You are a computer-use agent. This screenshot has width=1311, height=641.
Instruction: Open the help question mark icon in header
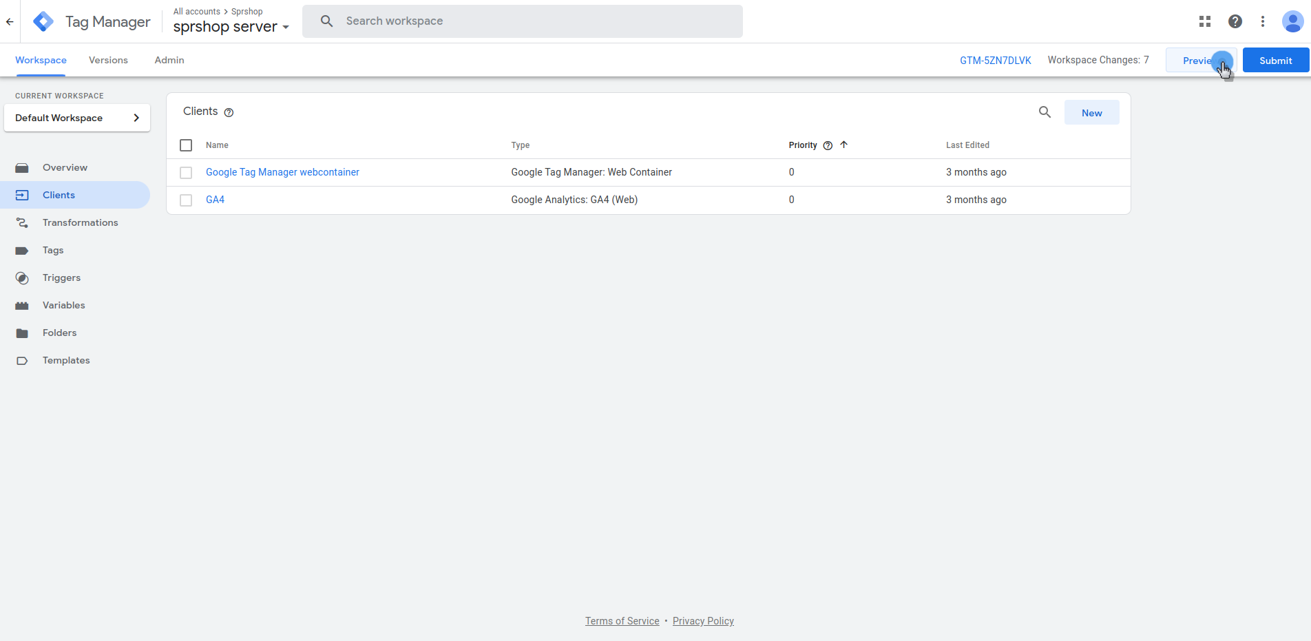[1235, 21]
